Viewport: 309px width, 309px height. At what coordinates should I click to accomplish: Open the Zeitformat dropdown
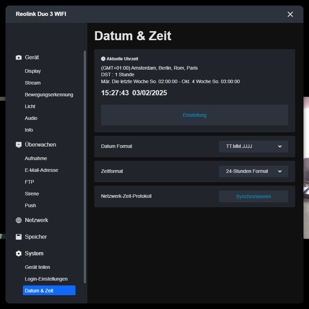253,171
